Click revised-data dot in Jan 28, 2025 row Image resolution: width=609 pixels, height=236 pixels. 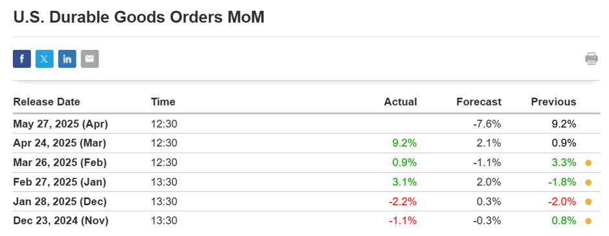pos(588,202)
